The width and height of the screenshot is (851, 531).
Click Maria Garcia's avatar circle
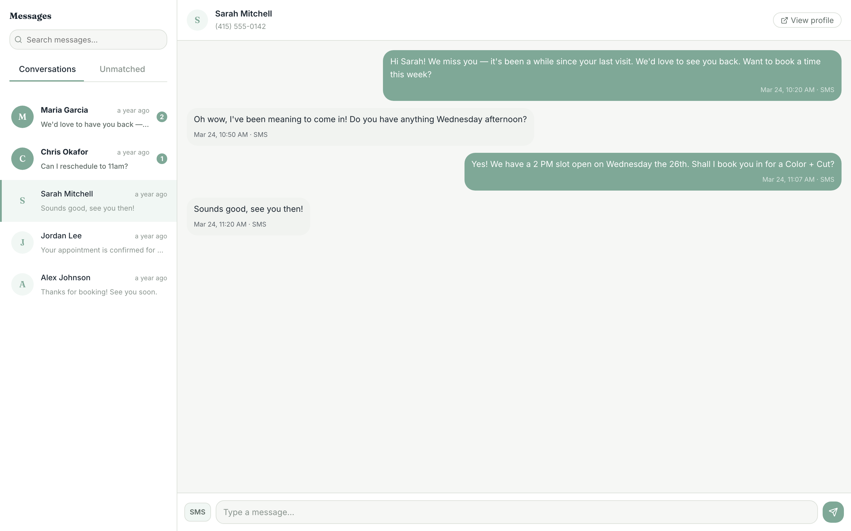[22, 117]
